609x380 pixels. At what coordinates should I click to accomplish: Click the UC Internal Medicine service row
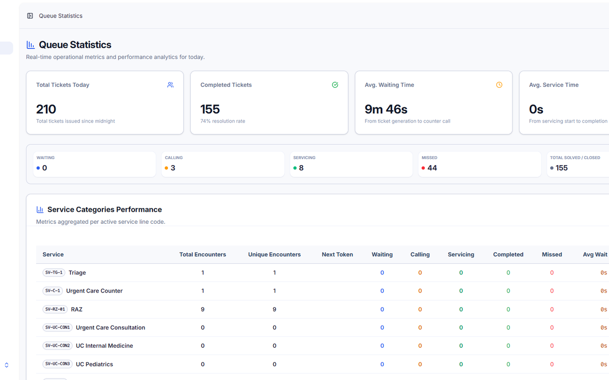323,346
